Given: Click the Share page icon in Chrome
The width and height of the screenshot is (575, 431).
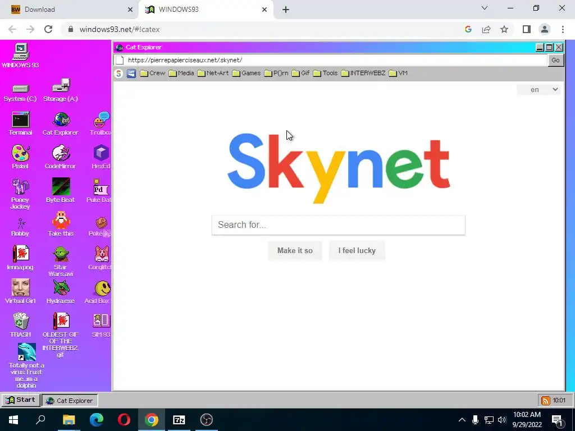Looking at the screenshot, I should pyautogui.click(x=486, y=29).
